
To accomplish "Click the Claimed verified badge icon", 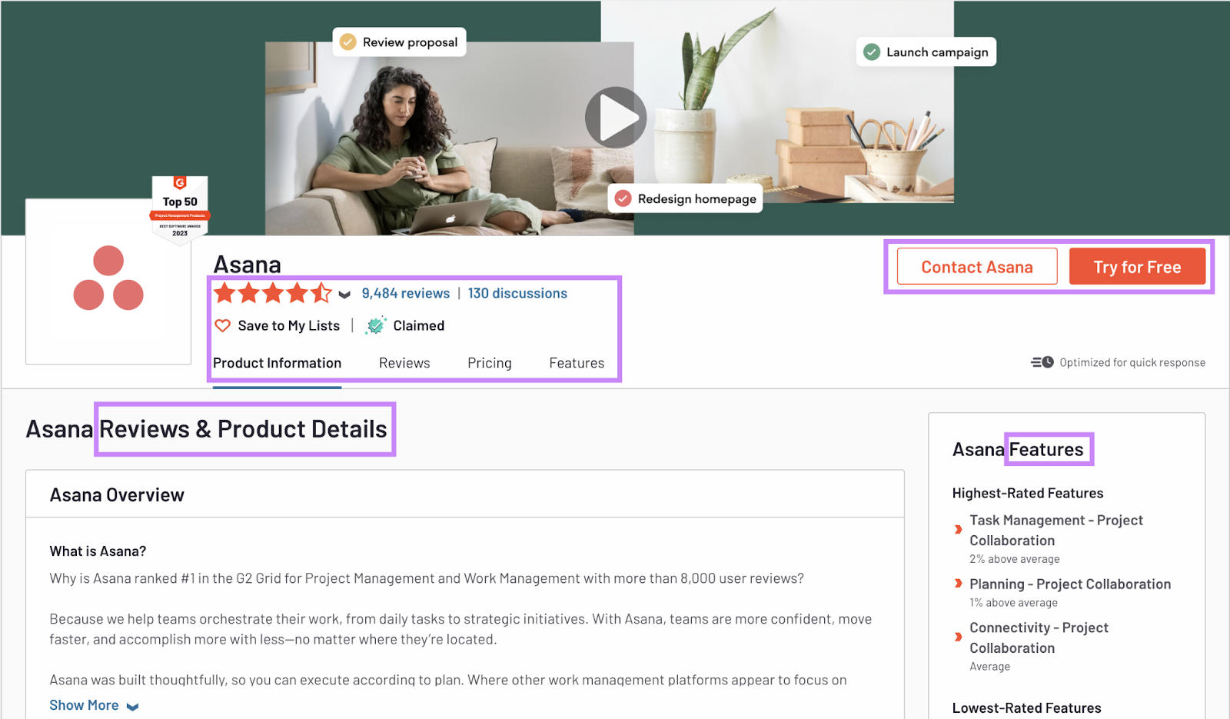I will tap(376, 325).
